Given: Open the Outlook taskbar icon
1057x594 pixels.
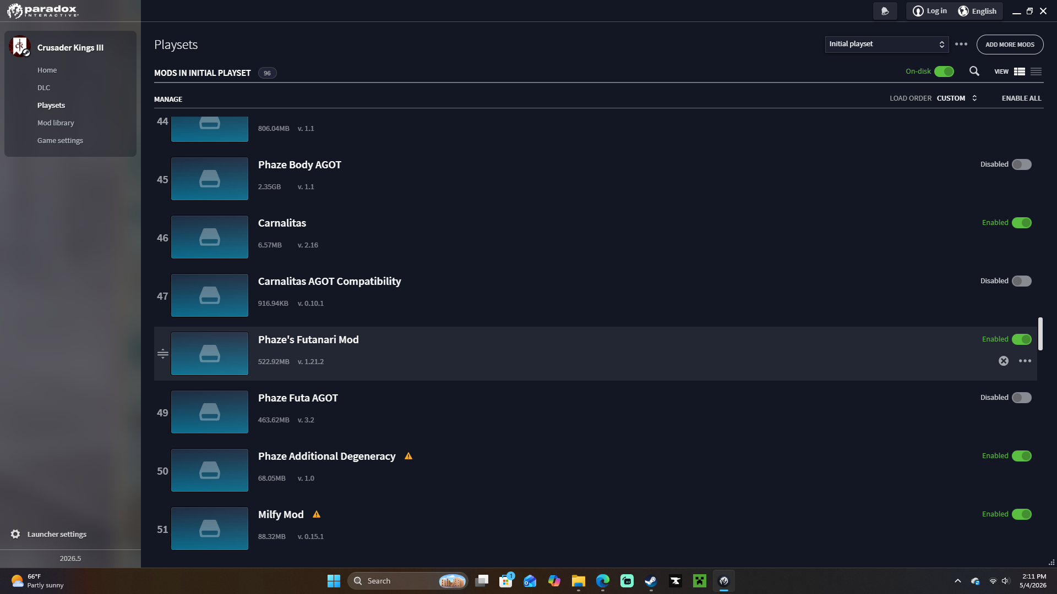Looking at the screenshot, I should 530,581.
